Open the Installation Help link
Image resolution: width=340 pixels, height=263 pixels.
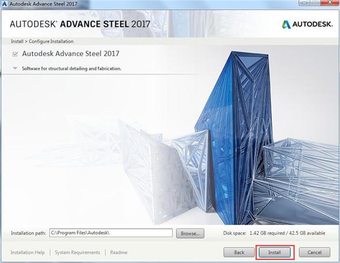point(28,253)
